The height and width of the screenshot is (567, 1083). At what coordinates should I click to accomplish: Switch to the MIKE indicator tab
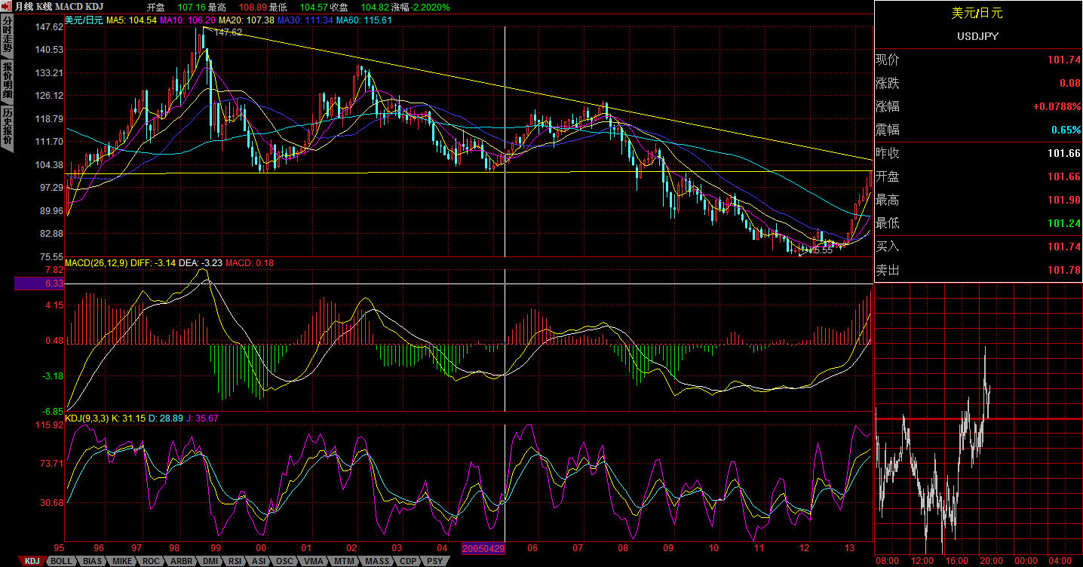[x=122, y=561]
